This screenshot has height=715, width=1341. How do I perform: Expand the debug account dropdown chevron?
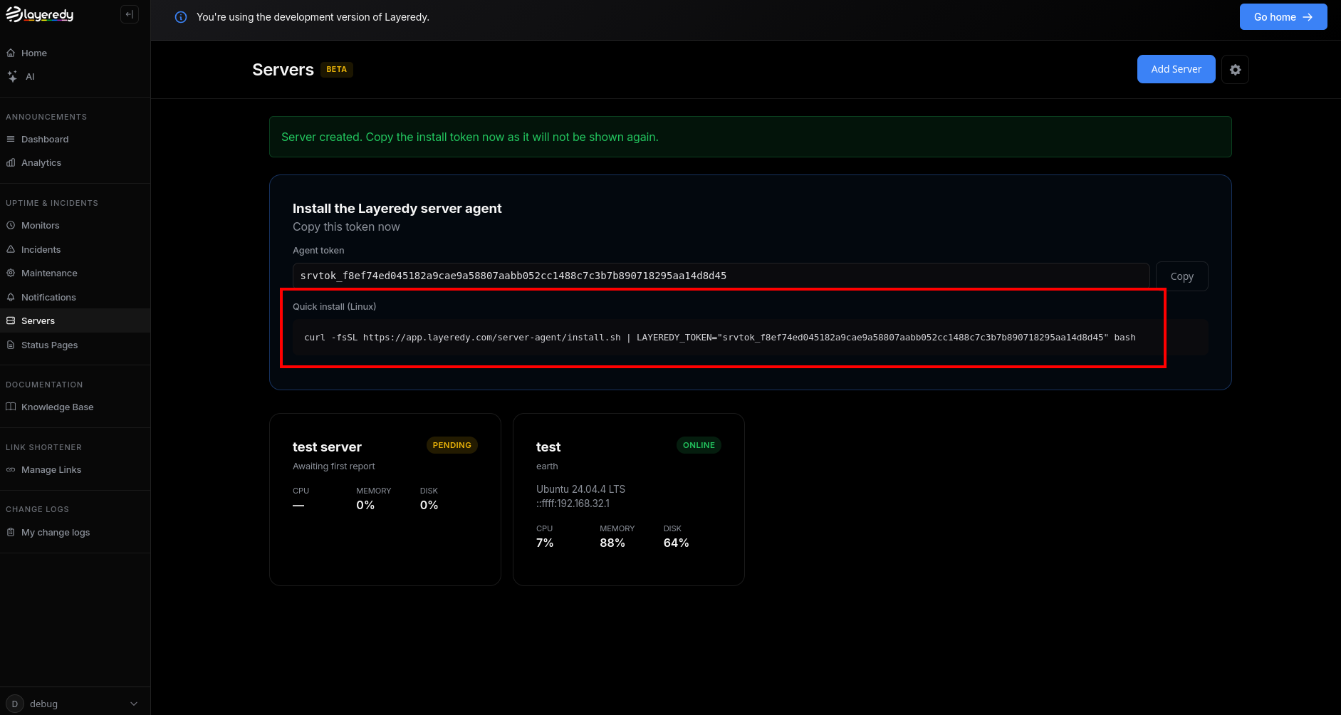[134, 704]
